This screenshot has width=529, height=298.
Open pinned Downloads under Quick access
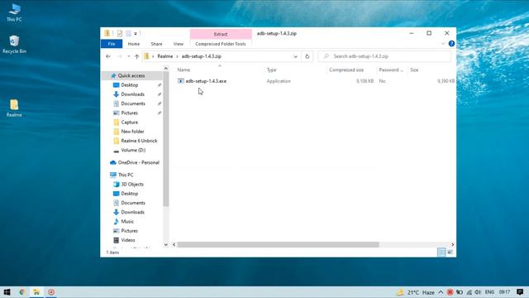(x=132, y=94)
